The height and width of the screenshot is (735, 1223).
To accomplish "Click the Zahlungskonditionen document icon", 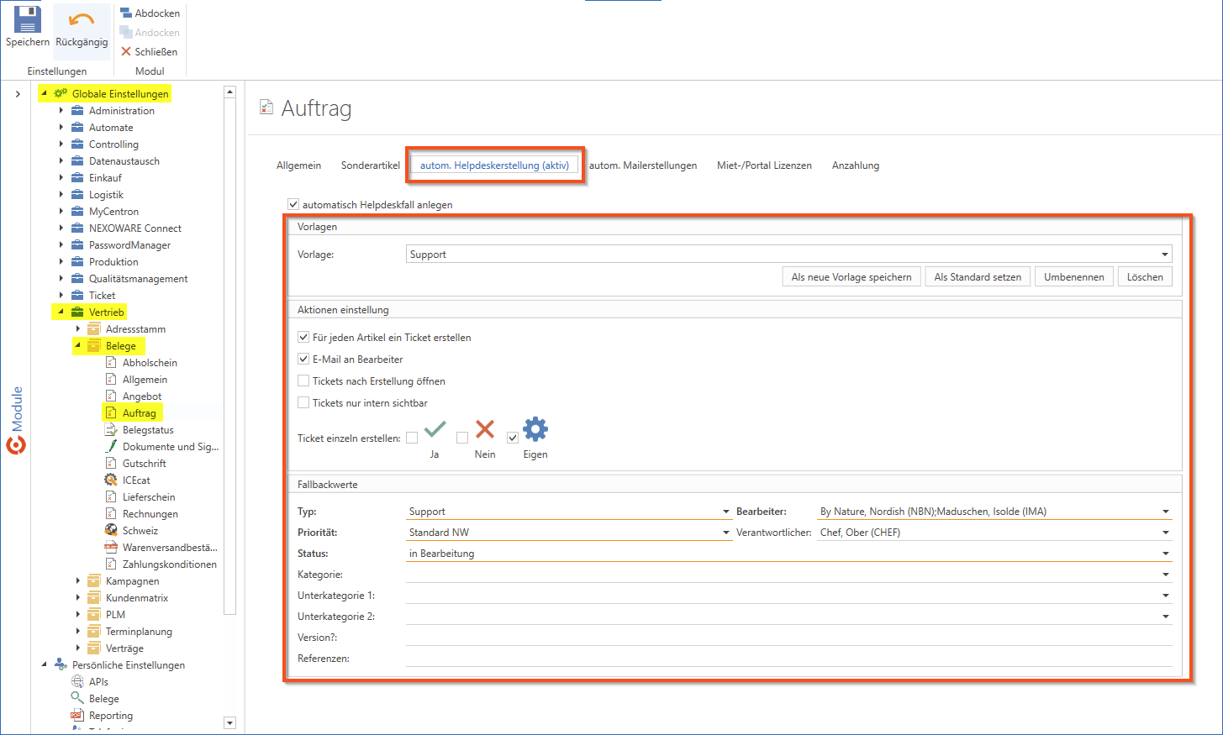I will pyautogui.click(x=111, y=564).
